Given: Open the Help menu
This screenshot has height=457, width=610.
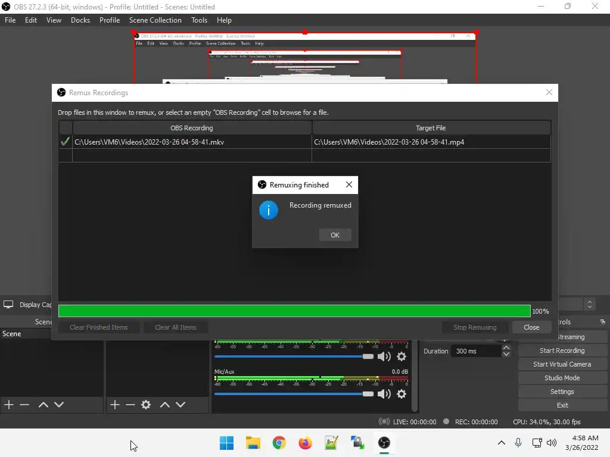Looking at the screenshot, I should (224, 20).
